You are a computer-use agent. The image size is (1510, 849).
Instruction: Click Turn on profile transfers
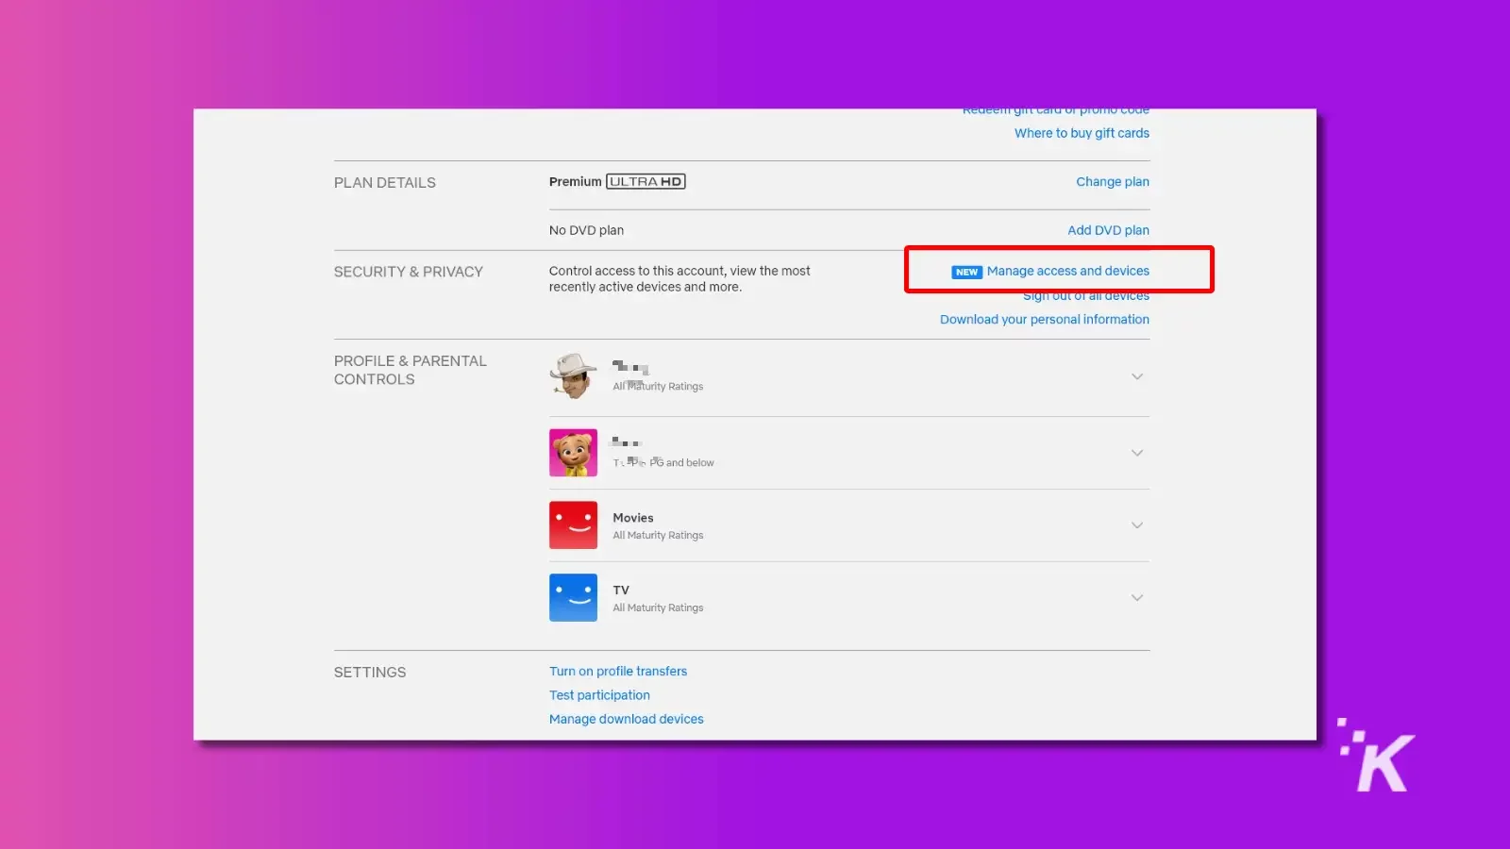[618, 672]
